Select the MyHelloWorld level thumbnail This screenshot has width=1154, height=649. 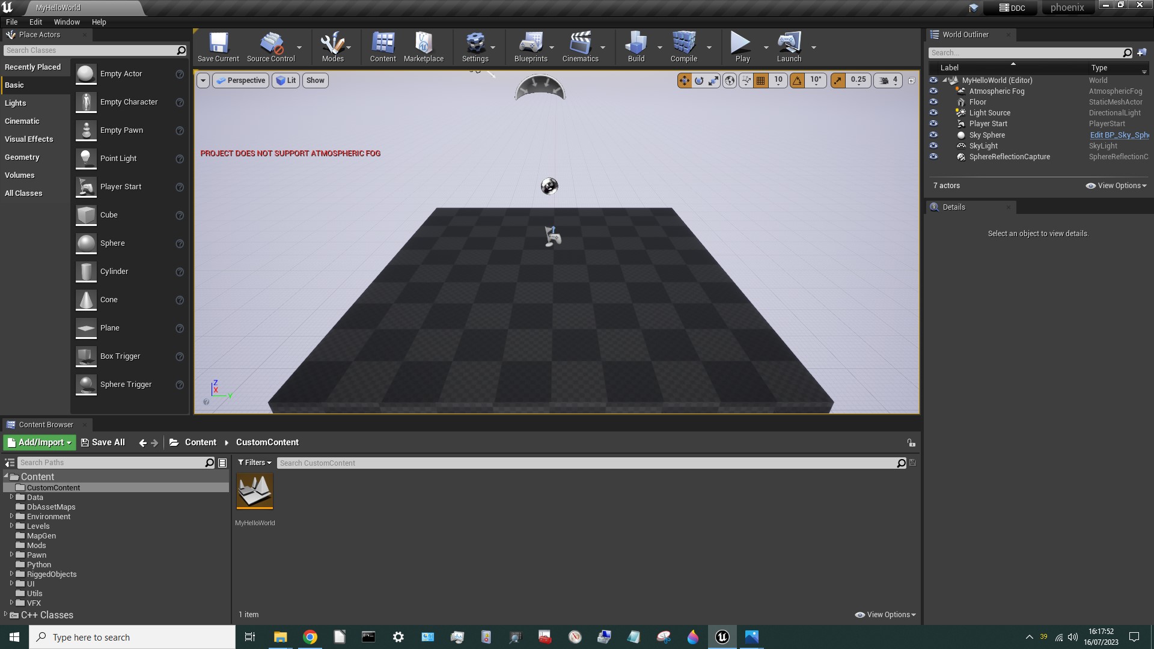tap(255, 492)
